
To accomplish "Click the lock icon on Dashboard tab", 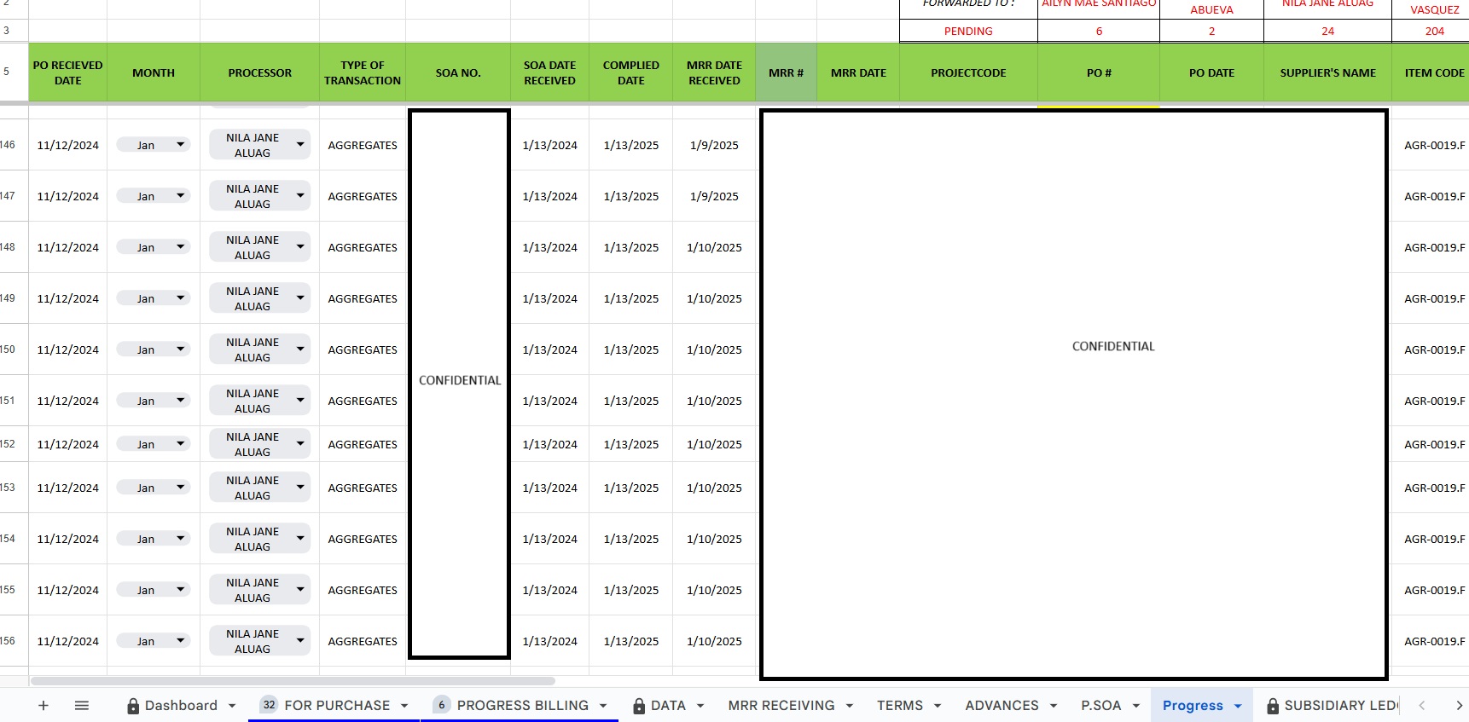I will (x=133, y=706).
